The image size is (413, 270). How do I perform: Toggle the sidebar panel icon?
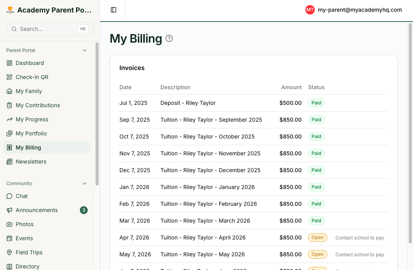click(x=114, y=10)
